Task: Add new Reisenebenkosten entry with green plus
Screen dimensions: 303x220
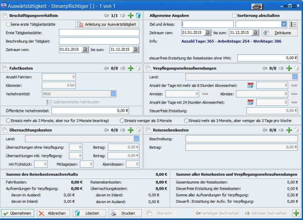Action: [x=289, y=130]
